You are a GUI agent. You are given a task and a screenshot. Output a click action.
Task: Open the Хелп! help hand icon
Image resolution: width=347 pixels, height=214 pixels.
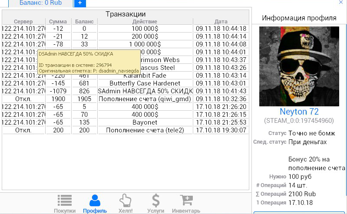[125, 203]
